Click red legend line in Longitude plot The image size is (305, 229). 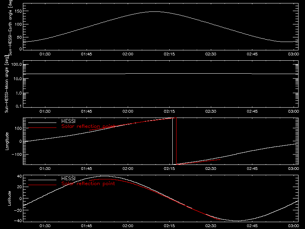pyautogui.click(x=42, y=128)
